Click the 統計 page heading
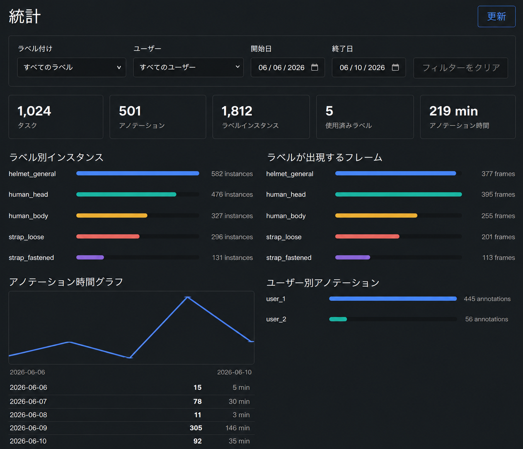Viewport: 523px width, 449px height. click(25, 17)
